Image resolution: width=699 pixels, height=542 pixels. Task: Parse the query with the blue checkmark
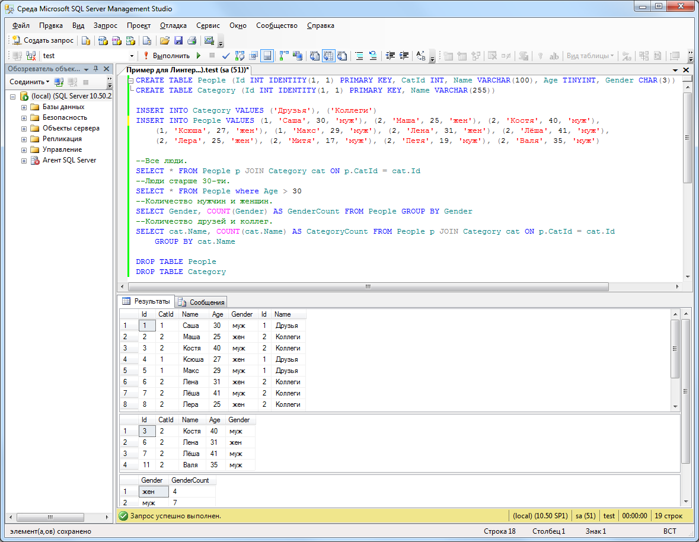tap(226, 56)
